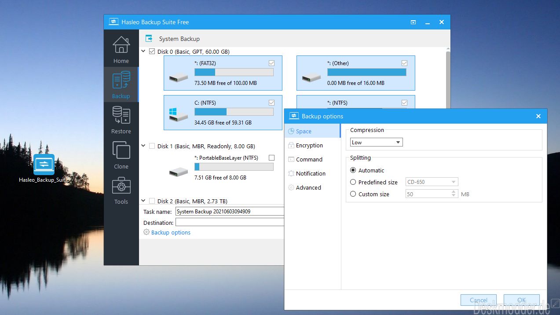Select the Automatic splitting radio button
Viewport: 560px width, 315px height.
[353, 170]
